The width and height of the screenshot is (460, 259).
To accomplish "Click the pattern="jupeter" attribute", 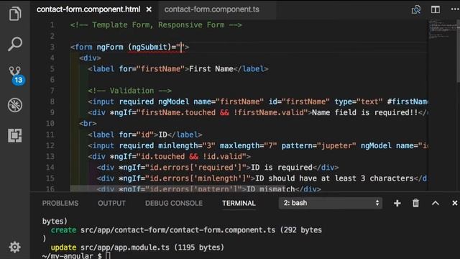I will 319,145.
